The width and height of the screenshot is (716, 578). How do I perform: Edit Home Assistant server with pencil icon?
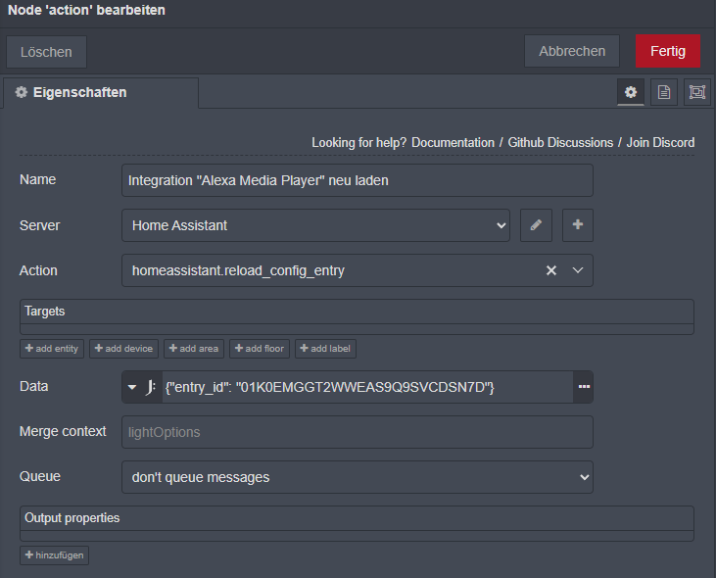tap(536, 225)
